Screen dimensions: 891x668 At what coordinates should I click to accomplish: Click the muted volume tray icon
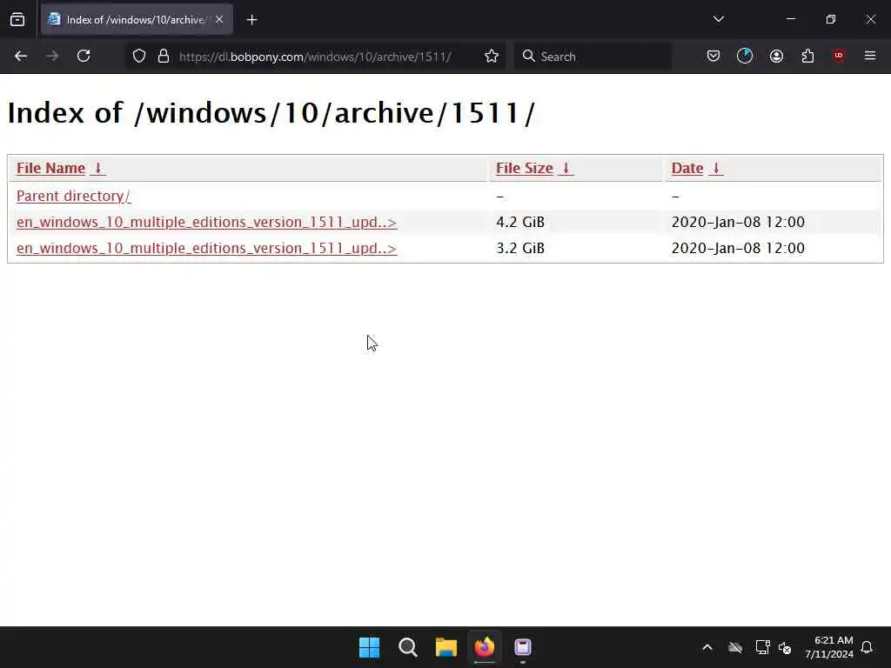[x=785, y=647]
